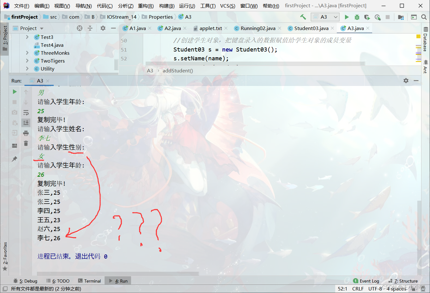Toggle the 1: Project side tab
The image size is (430, 293).
click(5, 38)
